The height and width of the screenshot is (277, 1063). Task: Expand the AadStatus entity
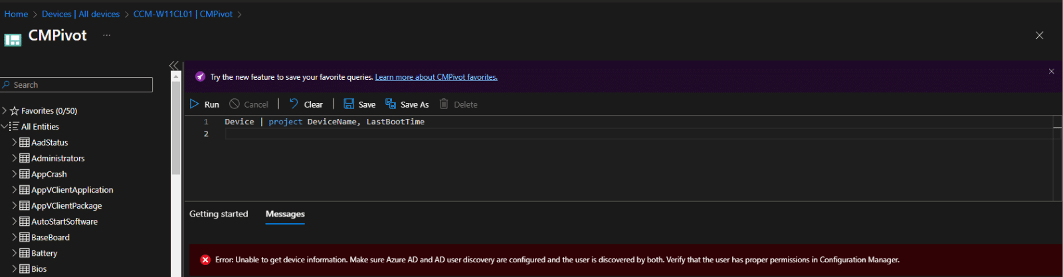(x=15, y=142)
